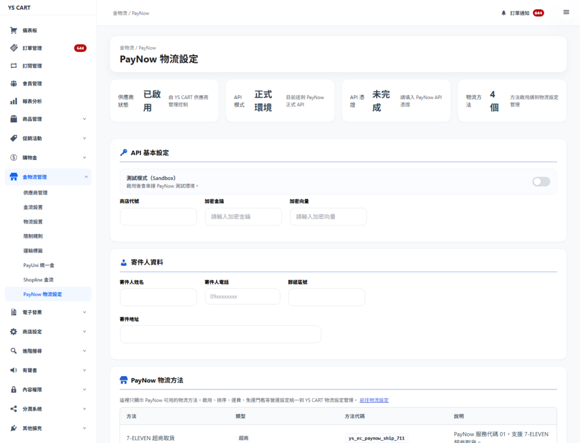Open 會員管理 in the sidebar

point(32,83)
